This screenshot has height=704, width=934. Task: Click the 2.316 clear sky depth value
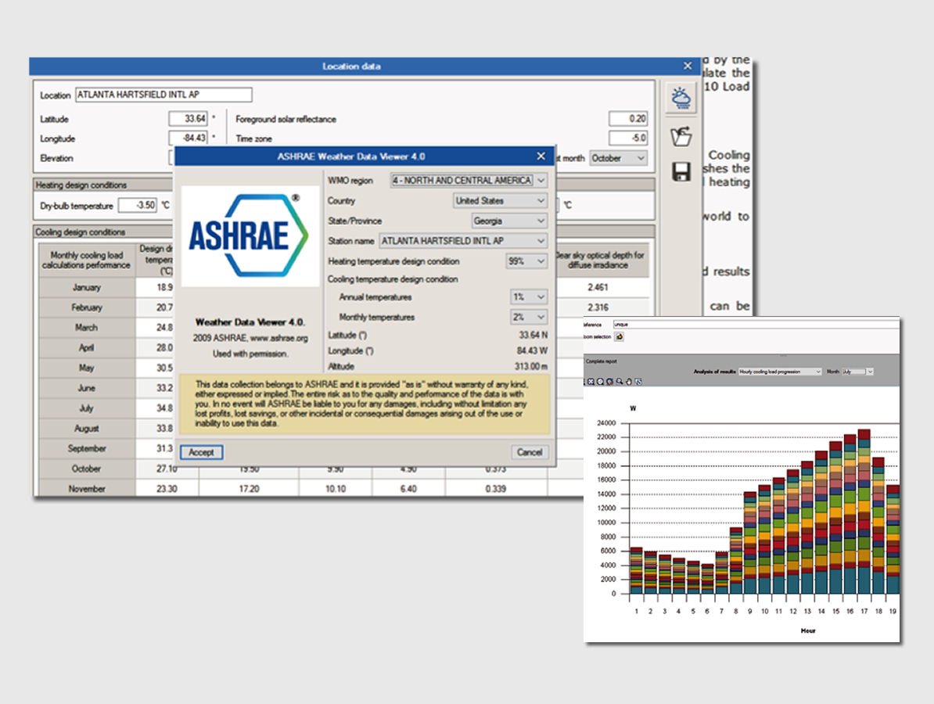pyautogui.click(x=598, y=308)
